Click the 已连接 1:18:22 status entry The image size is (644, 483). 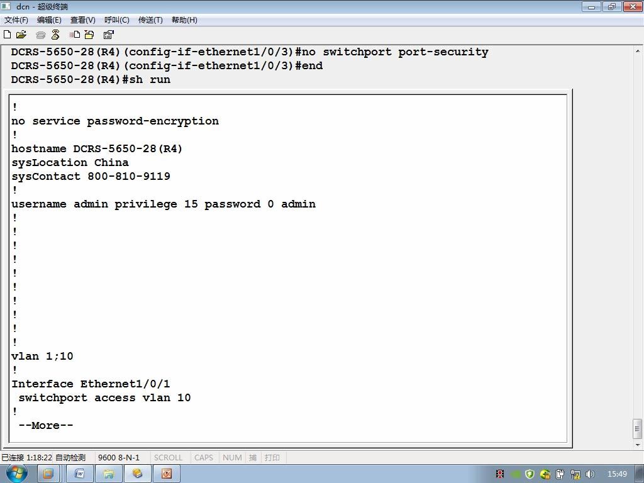click(x=26, y=458)
